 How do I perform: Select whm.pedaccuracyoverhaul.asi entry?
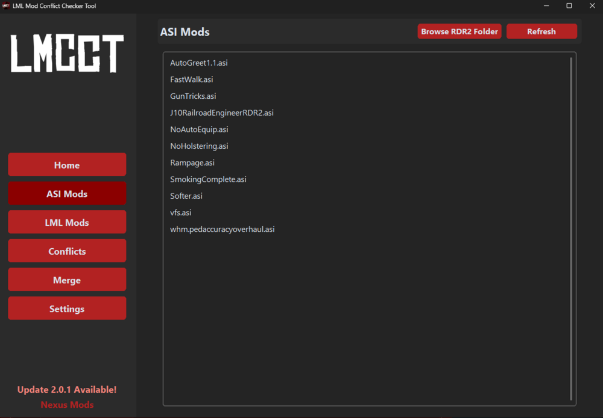coord(223,229)
